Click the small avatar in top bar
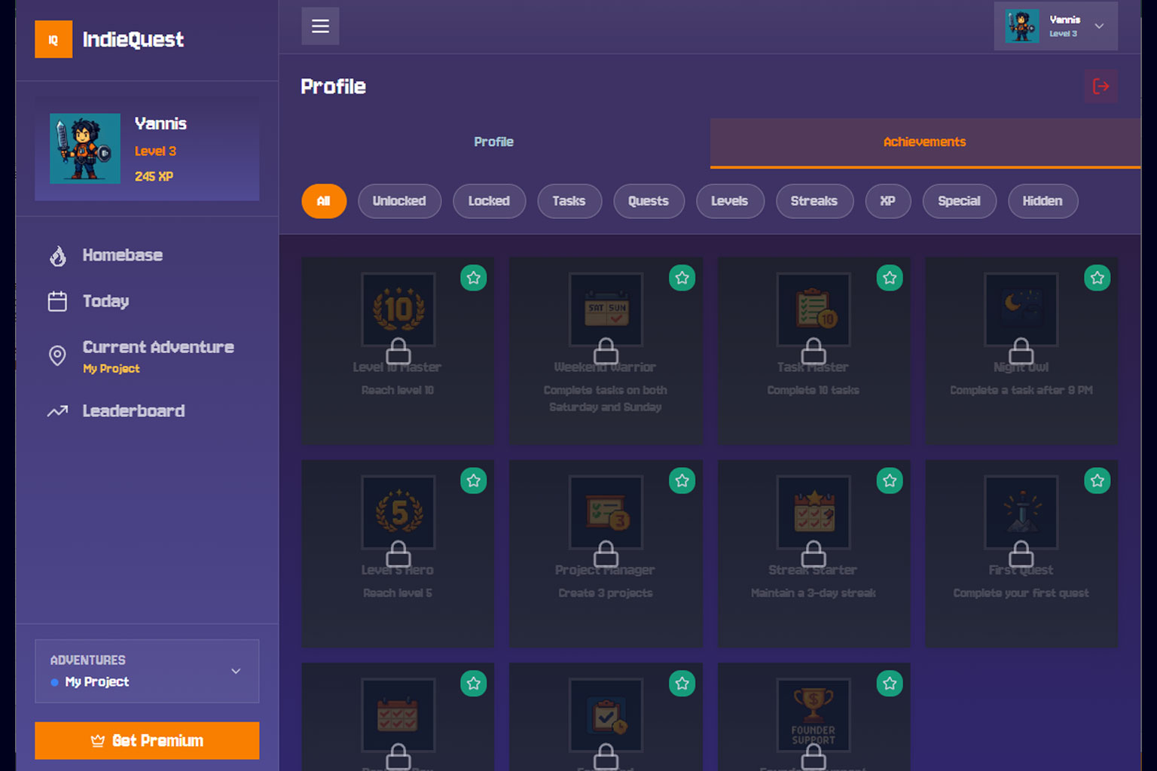The width and height of the screenshot is (1157, 771). coord(1022,26)
